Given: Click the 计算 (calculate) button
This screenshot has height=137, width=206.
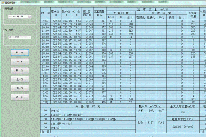Looking at the screenshot, I should [x=20, y=62].
